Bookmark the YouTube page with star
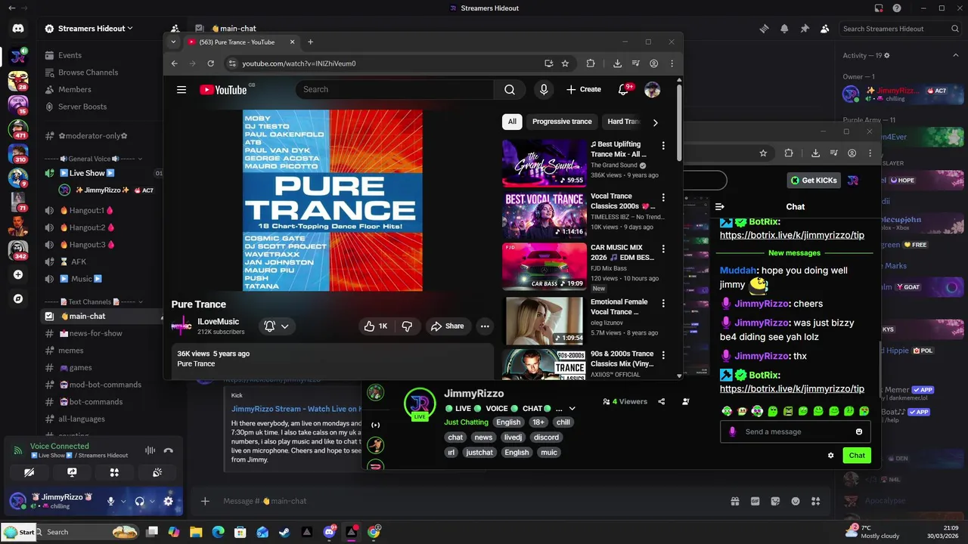The width and height of the screenshot is (968, 544). click(565, 63)
